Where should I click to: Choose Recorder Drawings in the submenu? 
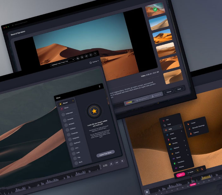point(198,127)
